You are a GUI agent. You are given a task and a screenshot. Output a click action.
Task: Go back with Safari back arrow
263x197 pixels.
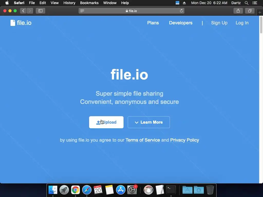tap(23, 11)
